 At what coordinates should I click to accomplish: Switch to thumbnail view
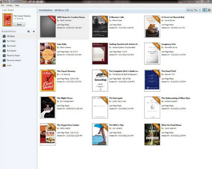(205, 10)
